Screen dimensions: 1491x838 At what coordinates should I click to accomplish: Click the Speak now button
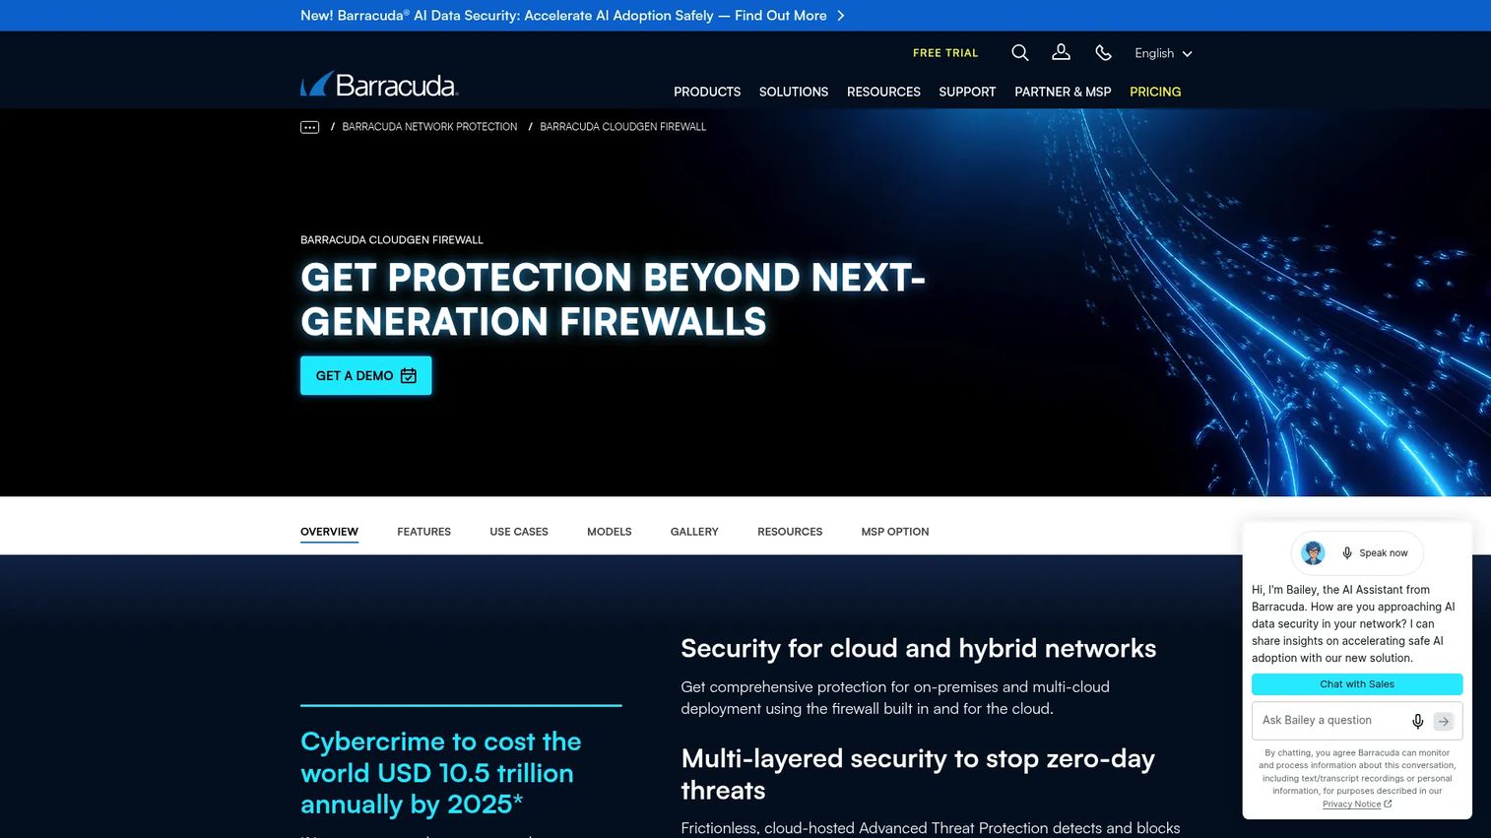pyautogui.click(x=1374, y=552)
